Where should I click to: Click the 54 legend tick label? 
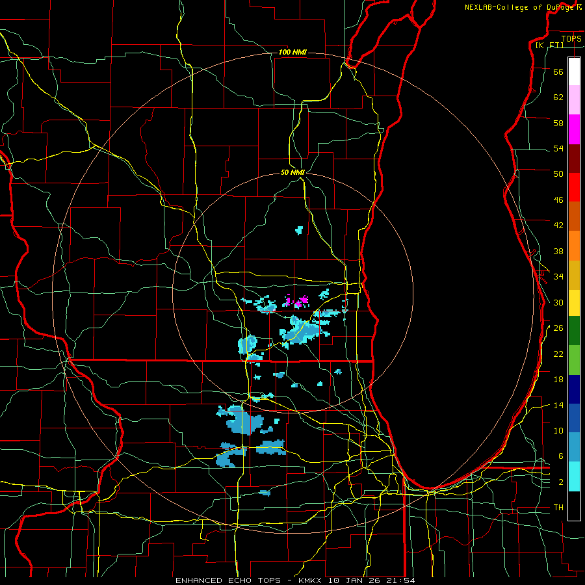pyautogui.click(x=558, y=148)
